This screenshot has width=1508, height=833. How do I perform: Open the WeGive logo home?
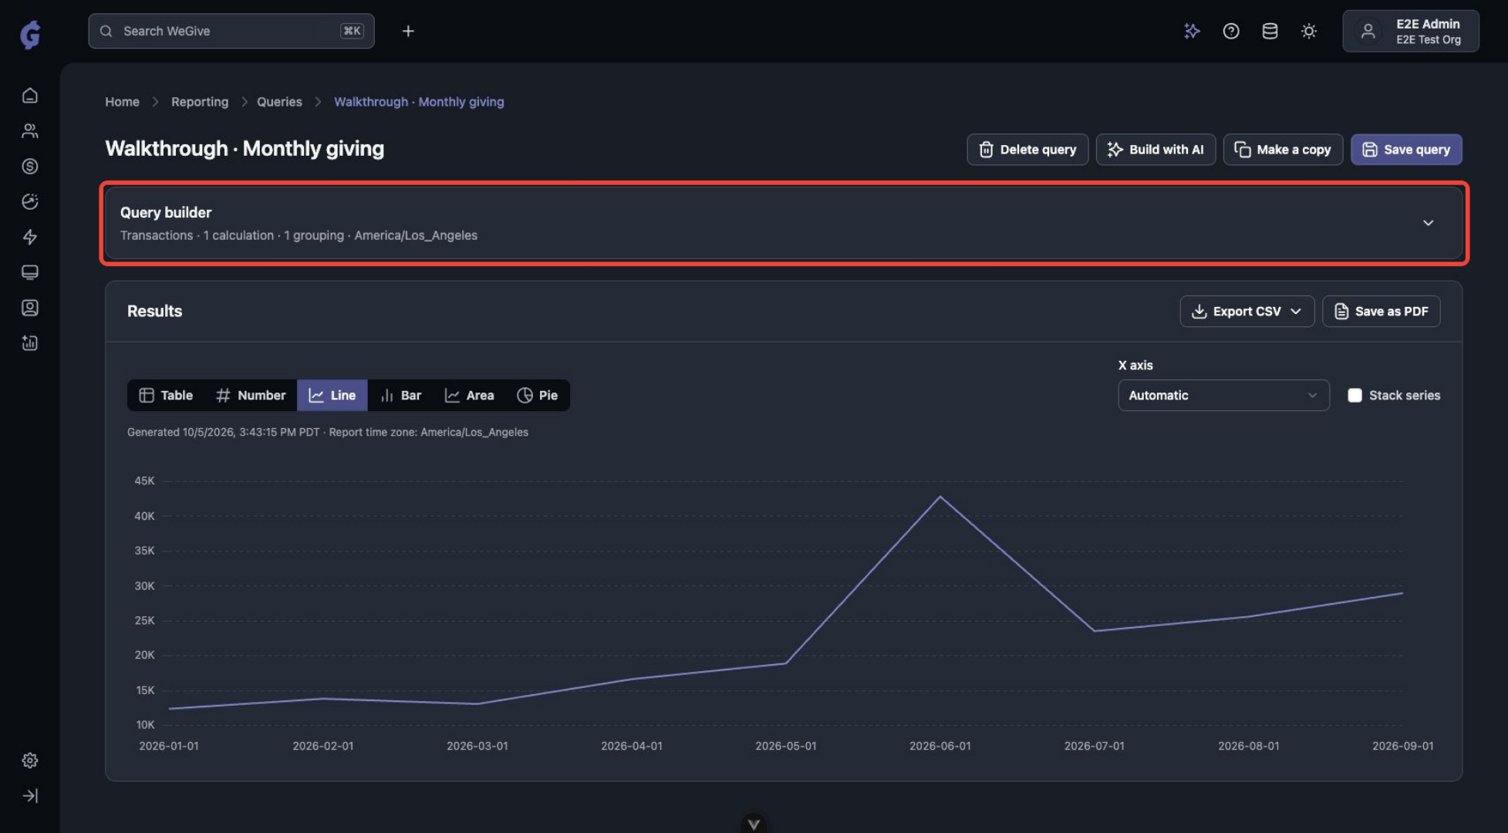click(x=30, y=34)
